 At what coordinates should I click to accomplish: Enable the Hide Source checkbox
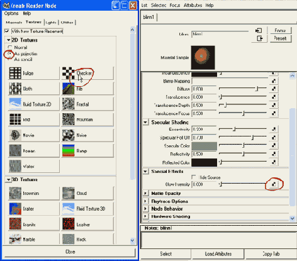point(194,177)
